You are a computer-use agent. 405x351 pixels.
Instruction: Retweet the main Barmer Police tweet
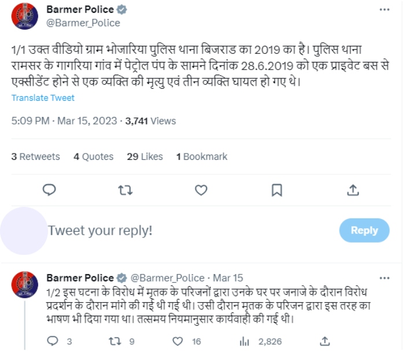[x=124, y=190]
